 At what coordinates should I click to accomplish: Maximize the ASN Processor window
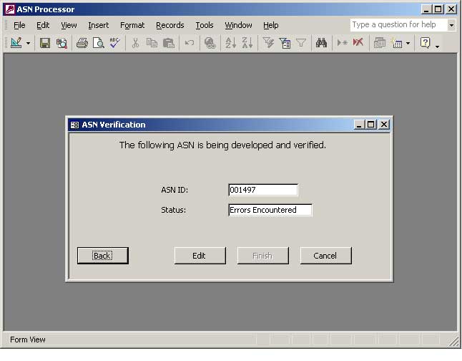point(438,9)
